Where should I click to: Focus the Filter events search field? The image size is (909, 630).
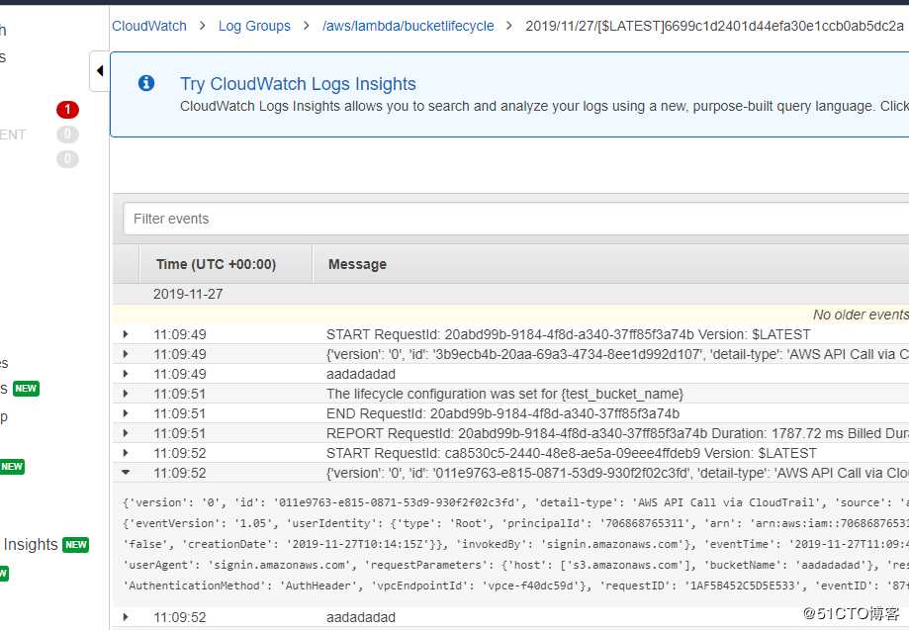pyautogui.click(x=516, y=220)
